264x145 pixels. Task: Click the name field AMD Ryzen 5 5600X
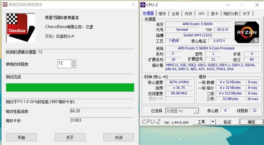[x=198, y=24]
